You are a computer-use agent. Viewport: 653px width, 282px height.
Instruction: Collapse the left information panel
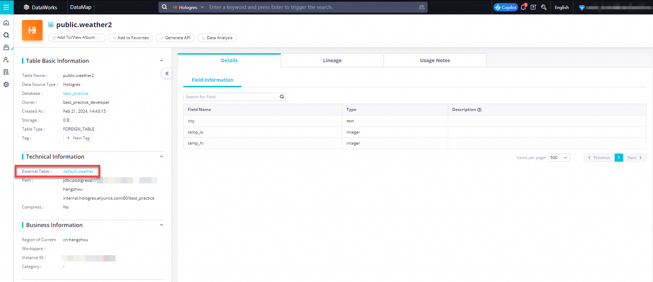(x=167, y=73)
